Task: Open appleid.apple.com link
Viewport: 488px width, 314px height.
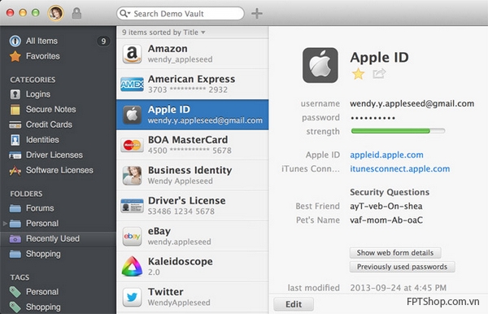Action: tap(386, 155)
